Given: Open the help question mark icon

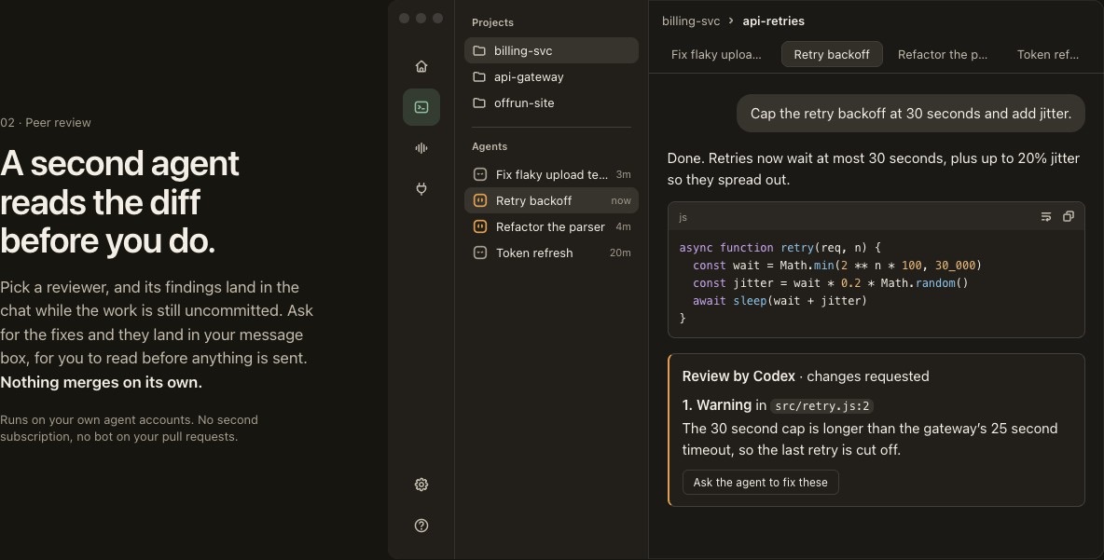Looking at the screenshot, I should [421, 526].
